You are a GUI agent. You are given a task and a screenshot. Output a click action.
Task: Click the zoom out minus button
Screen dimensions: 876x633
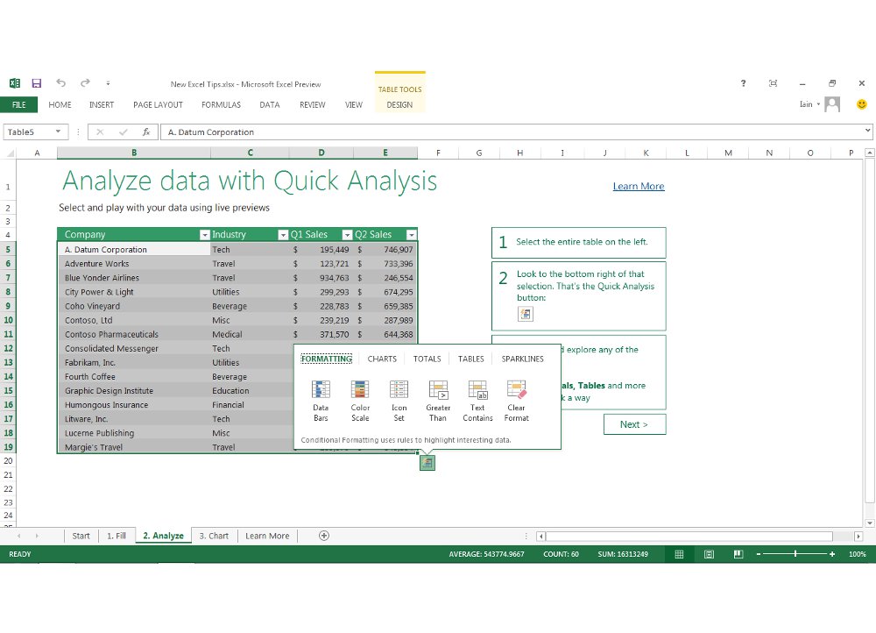(x=759, y=554)
